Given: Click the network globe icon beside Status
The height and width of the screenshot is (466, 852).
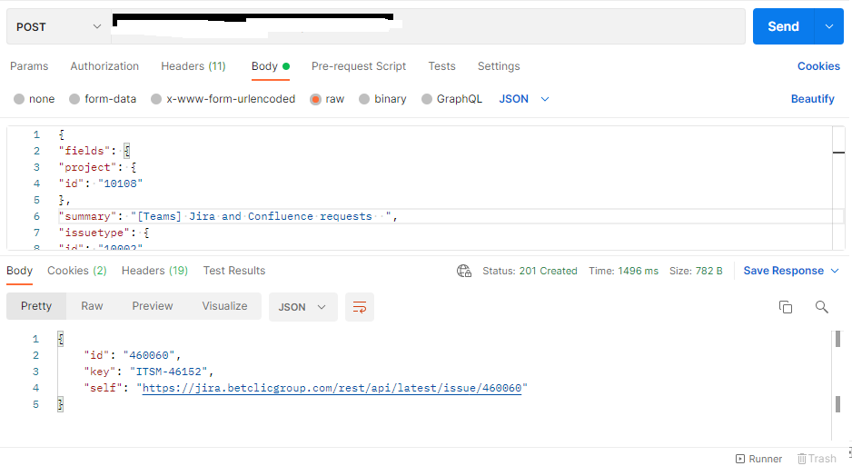Looking at the screenshot, I should (464, 271).
